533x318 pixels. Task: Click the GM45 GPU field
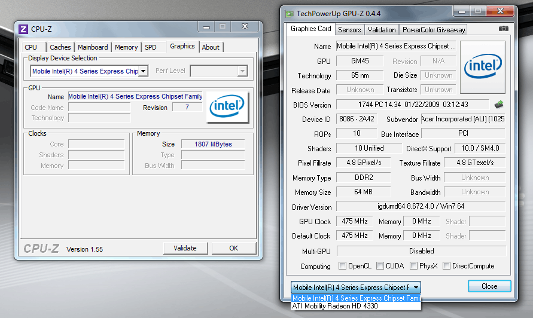pyautogui.click(x=360, y=61)
